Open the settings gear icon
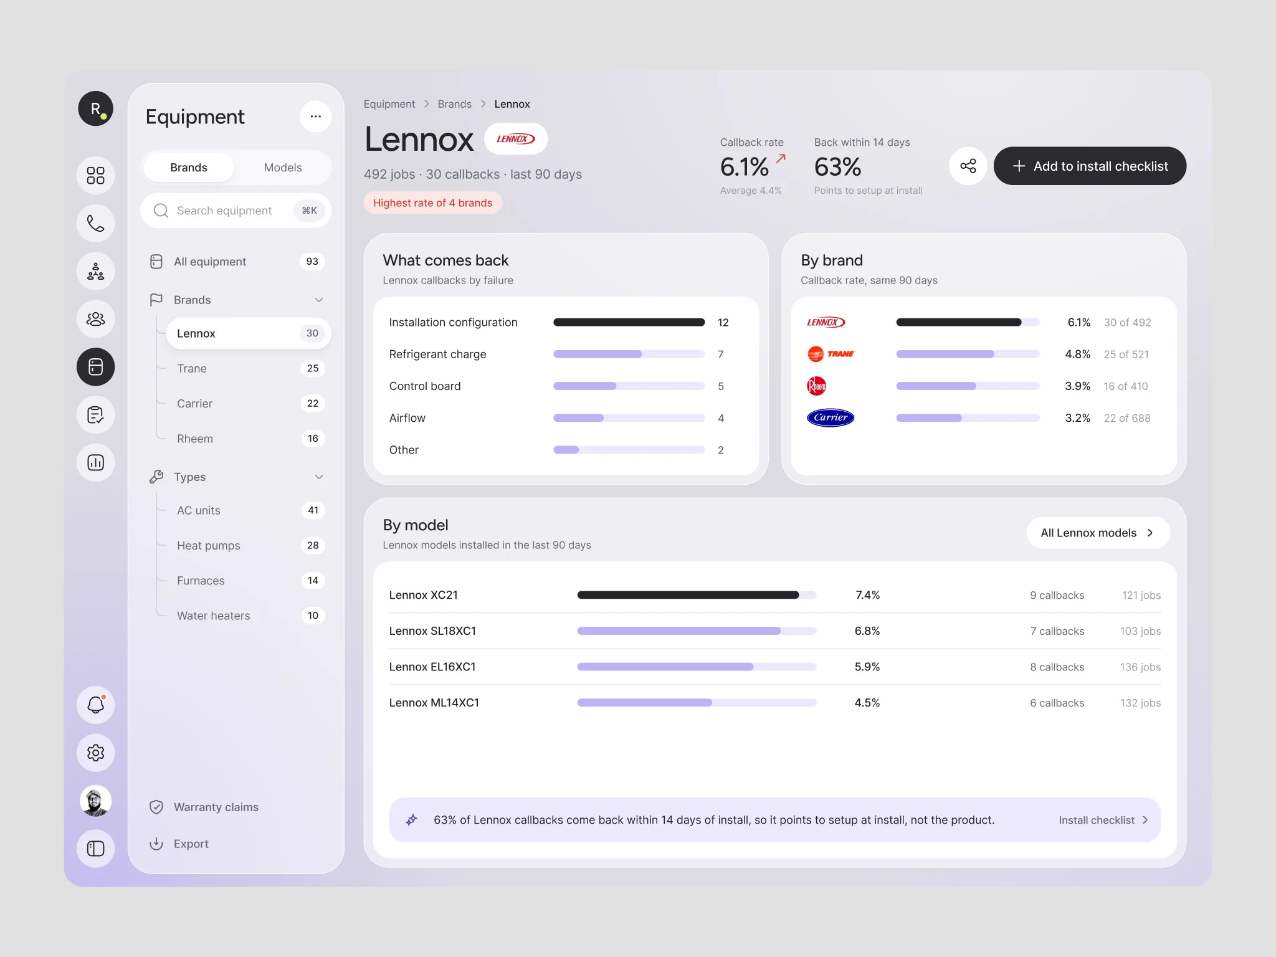The height and width of the screenshot is (957, 1276). (x=95, y=753)
